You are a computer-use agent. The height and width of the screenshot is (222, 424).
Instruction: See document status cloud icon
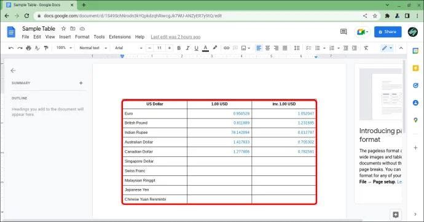tap(82, 29)
